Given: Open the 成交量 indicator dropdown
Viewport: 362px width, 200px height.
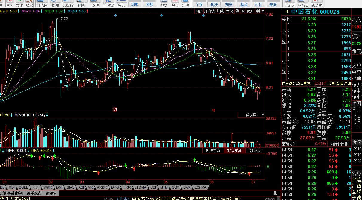Looking at the screenshot, I should (251, 115).
